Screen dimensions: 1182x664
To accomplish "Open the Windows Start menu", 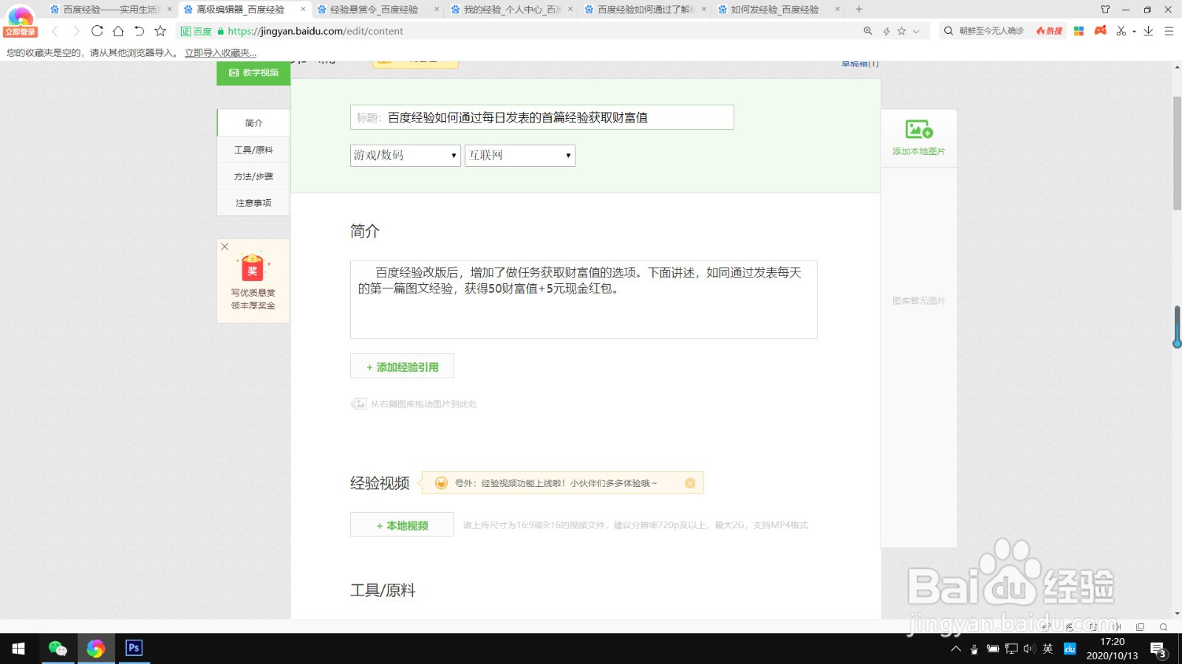I will coord(18,649).
